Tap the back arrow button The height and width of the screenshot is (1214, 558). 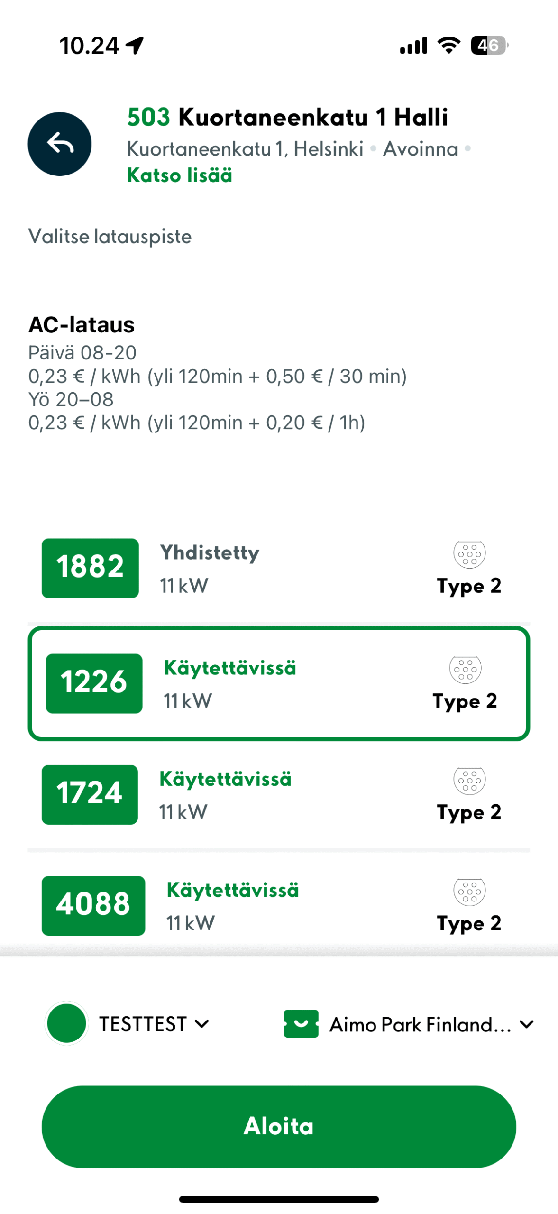coord(59,144)
